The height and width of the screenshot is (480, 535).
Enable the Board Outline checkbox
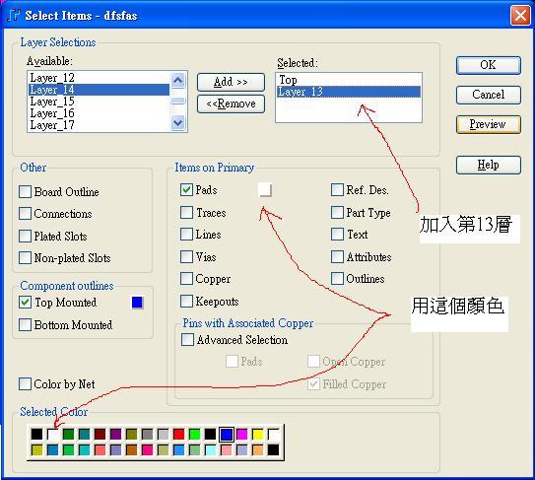pyautogui.click(x=25, y=191)
